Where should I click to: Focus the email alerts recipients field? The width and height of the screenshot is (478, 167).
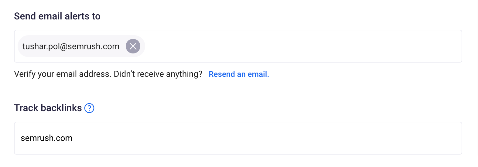(x=238, y=46)
